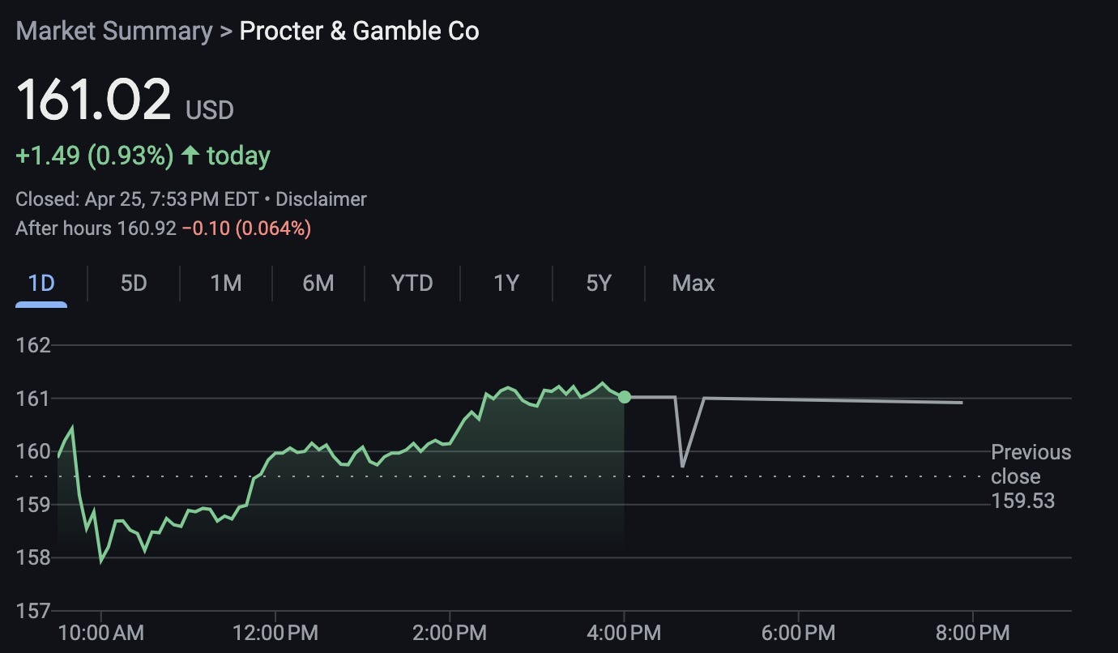Switch to the 5D chart view
Viewport: 1118px width, 653px height.
click(x=132, y=284)
